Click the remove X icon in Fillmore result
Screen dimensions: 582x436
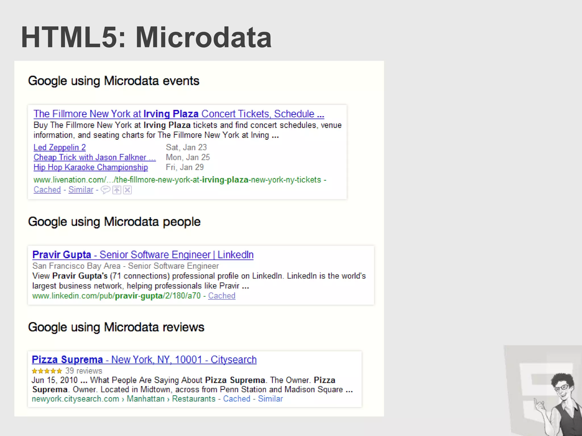(x=128, y=190)
